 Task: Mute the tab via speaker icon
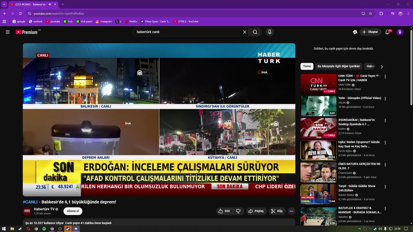coord(50,5)
